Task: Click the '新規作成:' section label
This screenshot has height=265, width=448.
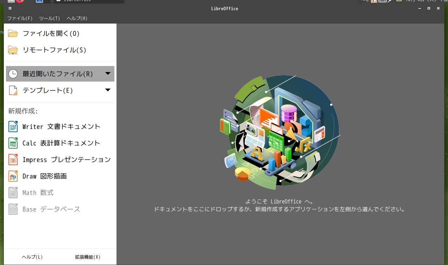Action: coord(23,111)
